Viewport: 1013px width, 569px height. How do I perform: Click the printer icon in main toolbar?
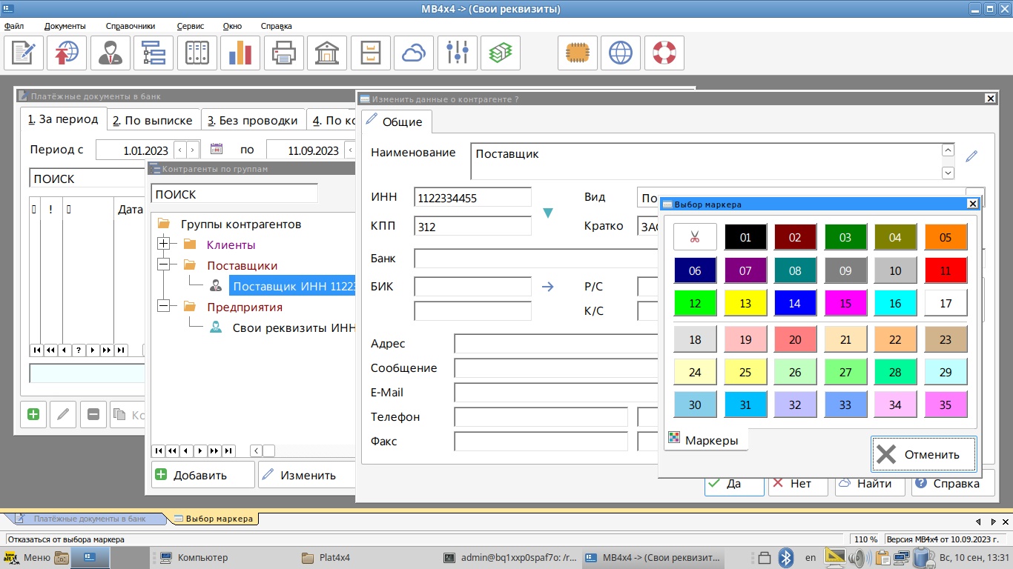[285, 53]
